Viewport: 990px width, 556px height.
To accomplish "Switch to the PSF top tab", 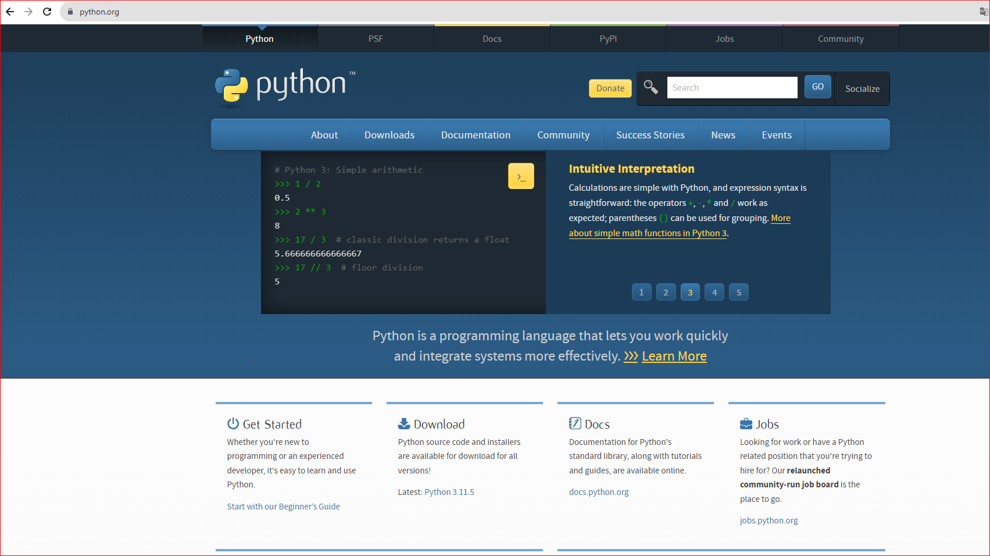I will (x=376, y=38).
